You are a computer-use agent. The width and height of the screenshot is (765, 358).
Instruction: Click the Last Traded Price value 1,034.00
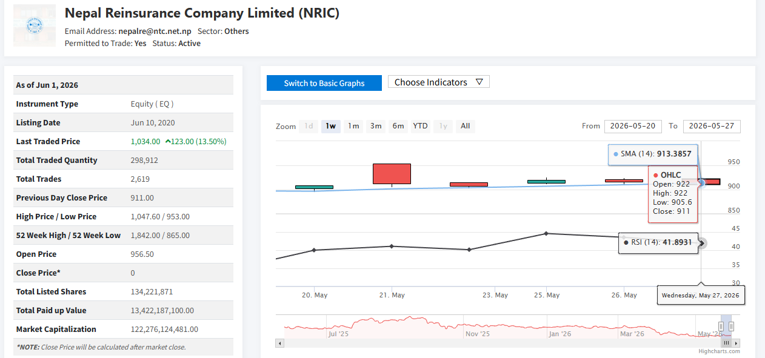click(x=146, y=141)
